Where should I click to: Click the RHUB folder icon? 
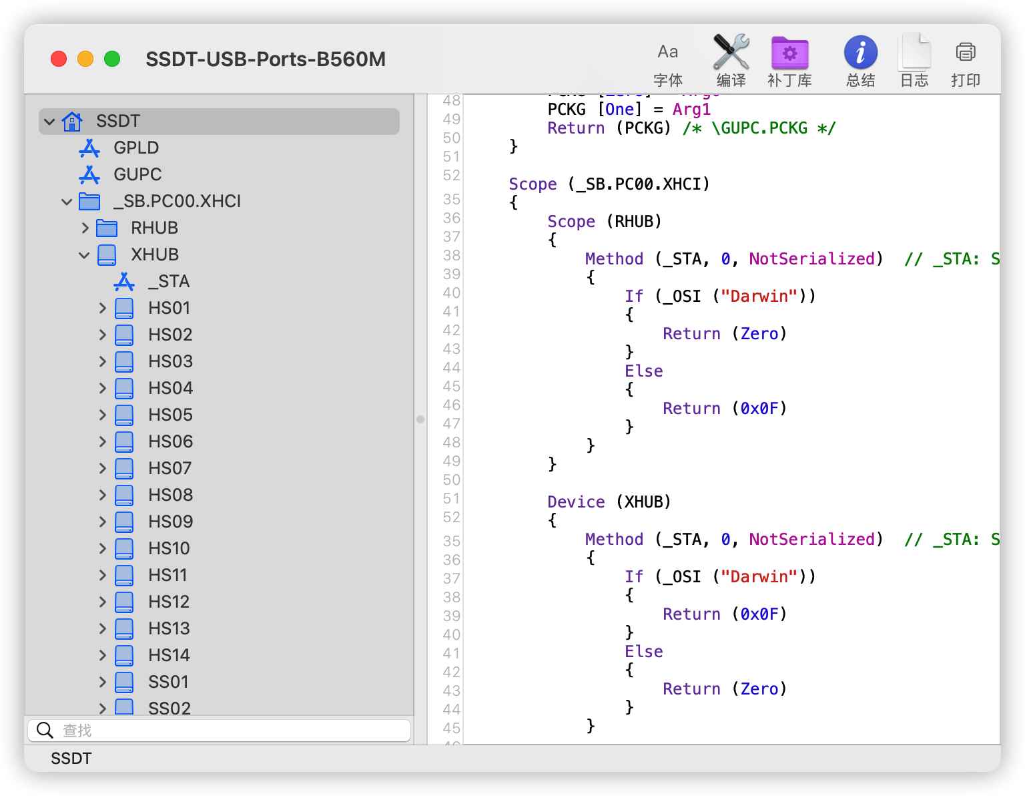click(107, 228)
